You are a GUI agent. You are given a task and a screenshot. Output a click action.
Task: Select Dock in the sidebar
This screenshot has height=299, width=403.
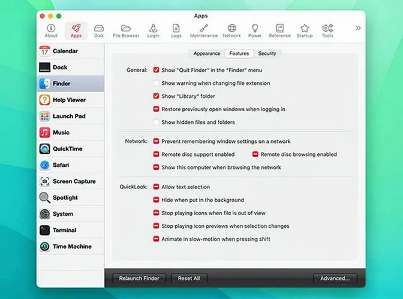tap(71, 68)
